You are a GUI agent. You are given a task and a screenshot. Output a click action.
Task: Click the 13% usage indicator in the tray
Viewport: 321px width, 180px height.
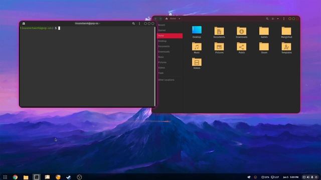click(265, 177)
